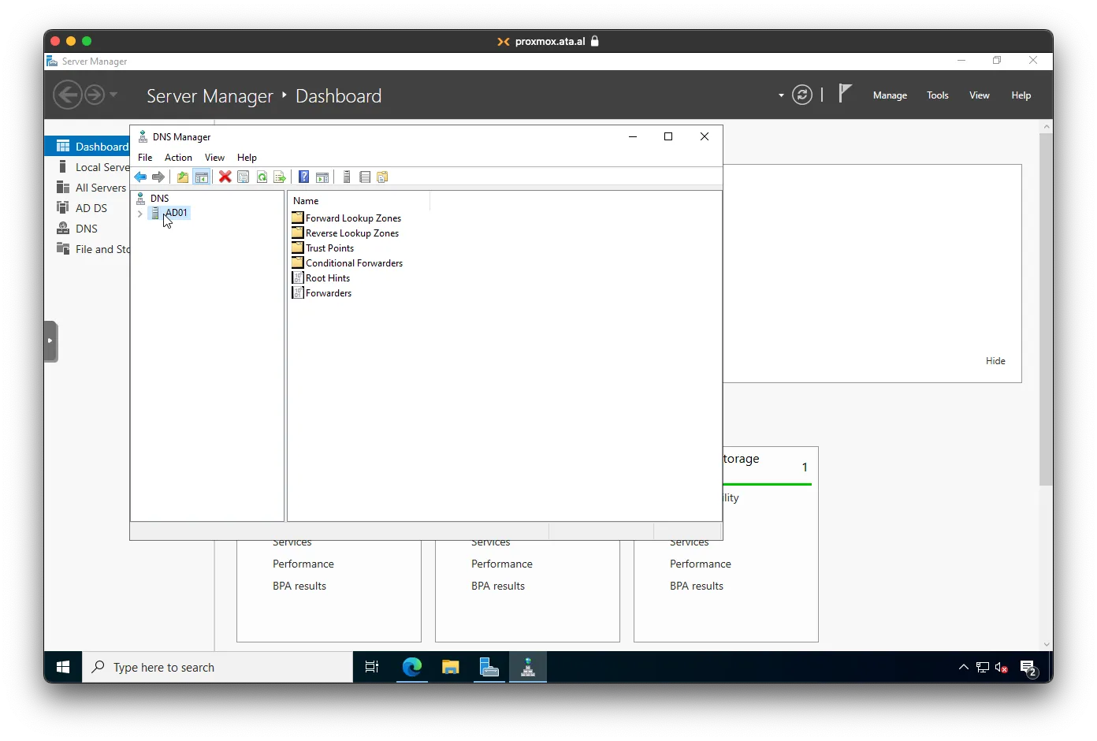Click the Export List toolbar icon
Screen dimensions: 1097x741
click(x=279, y=177)
